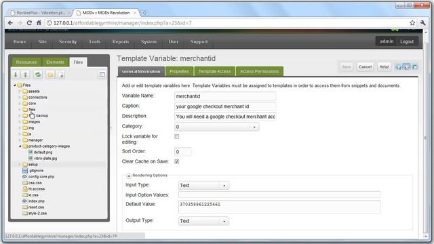Viewport: 434px width, 244px height.
Task: Click last layout icon on the right
Action: [x=414, y=67]
